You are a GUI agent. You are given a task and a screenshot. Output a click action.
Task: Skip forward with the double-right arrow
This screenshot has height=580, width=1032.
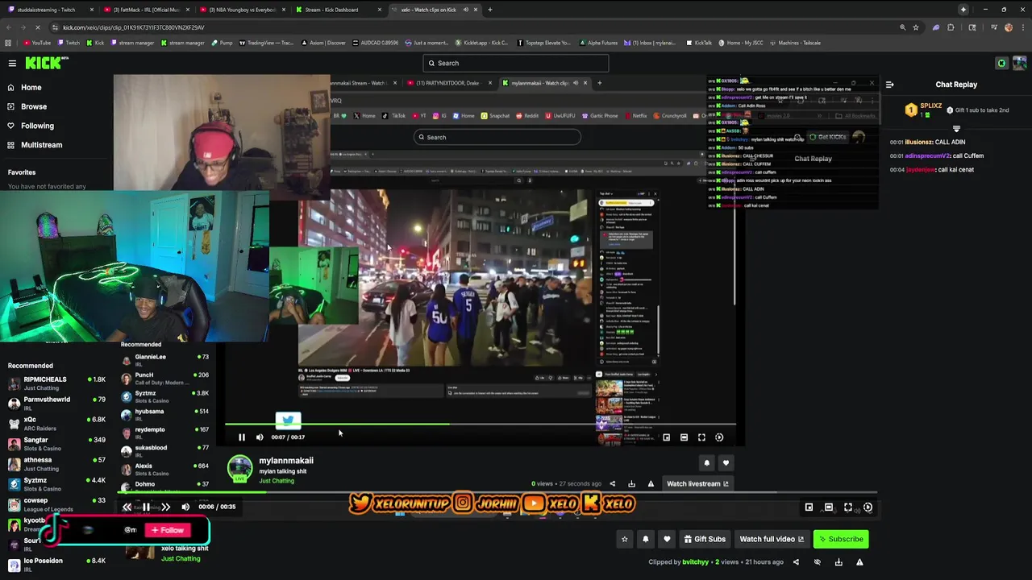click(x=165, y=507)
